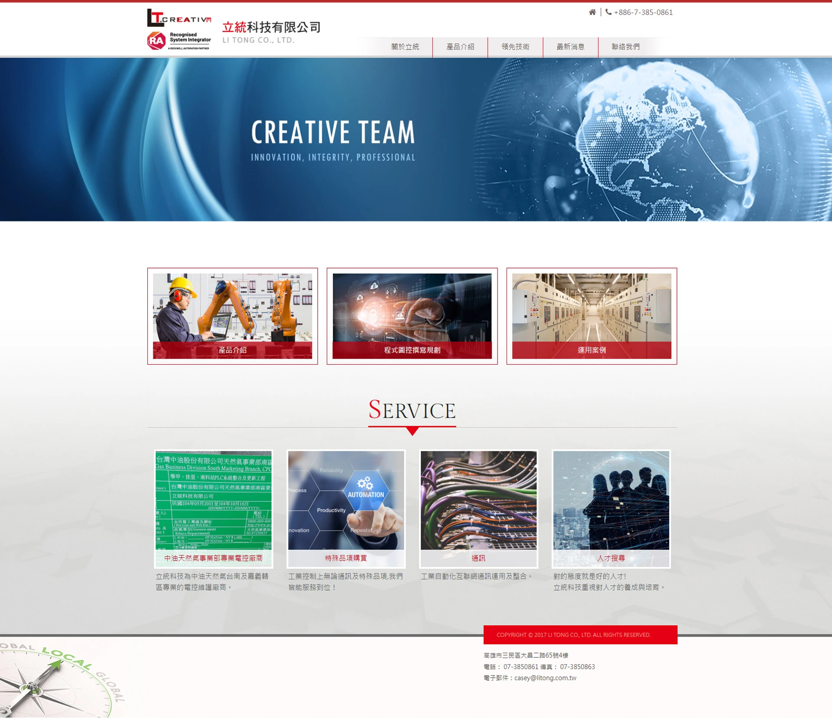Open the 產品介紹 navigation menu

460,47
